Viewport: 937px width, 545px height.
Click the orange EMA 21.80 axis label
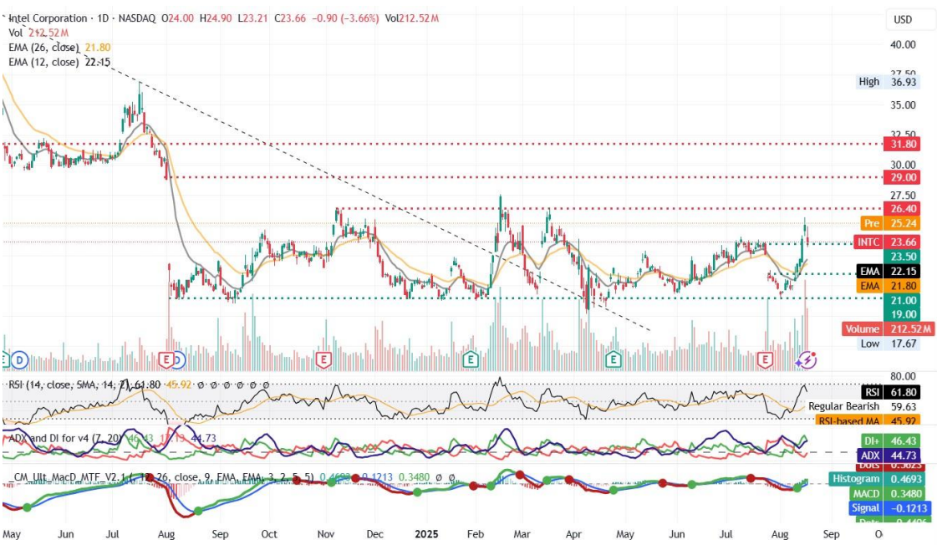click(x=888, y=286)
